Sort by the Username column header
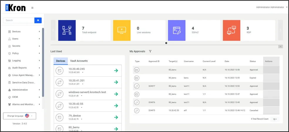Image resolution: width=289 pixels, height=132 pixels. tap(189, 61)
